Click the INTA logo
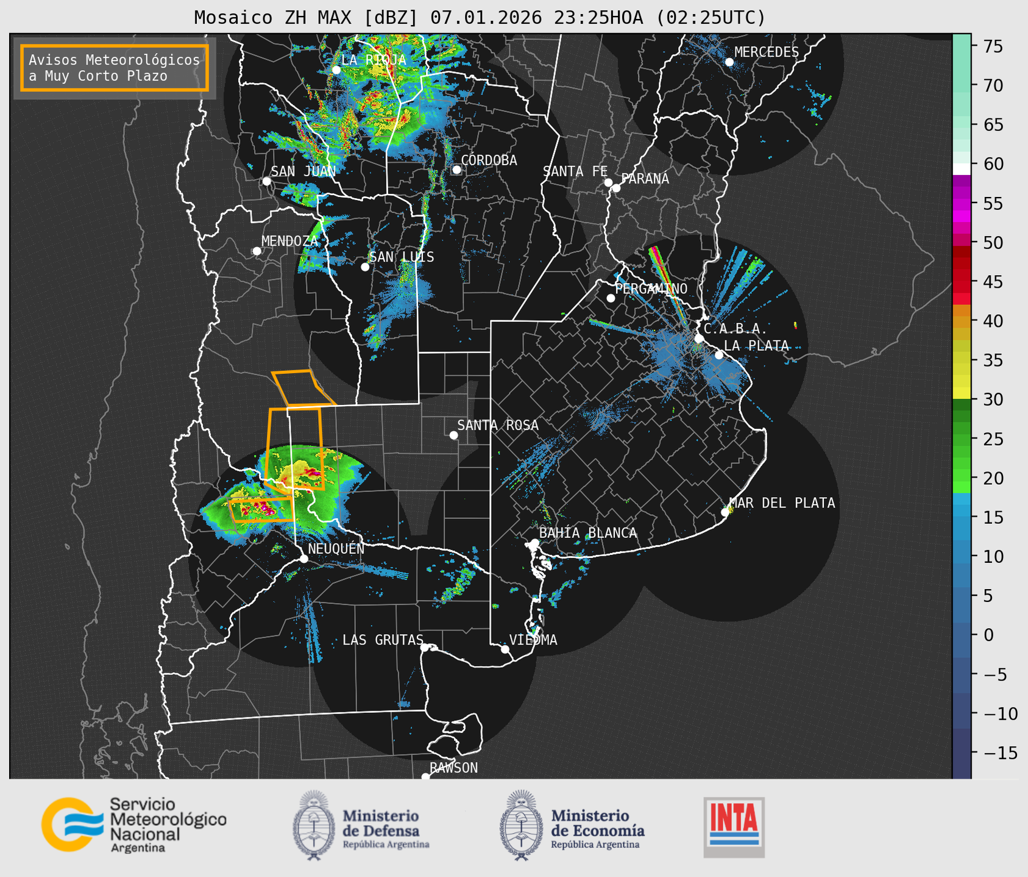1028x877 pixels. 734,827
